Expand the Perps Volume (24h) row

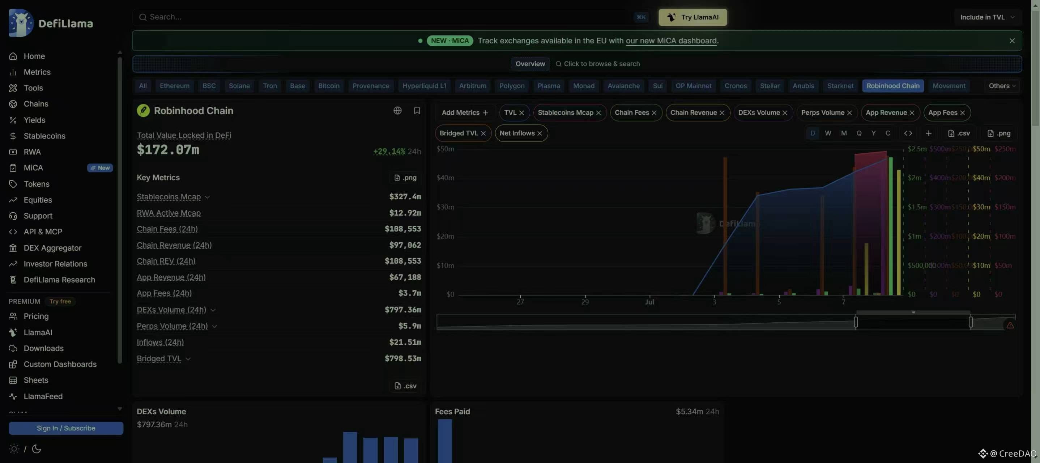point(214,326)
